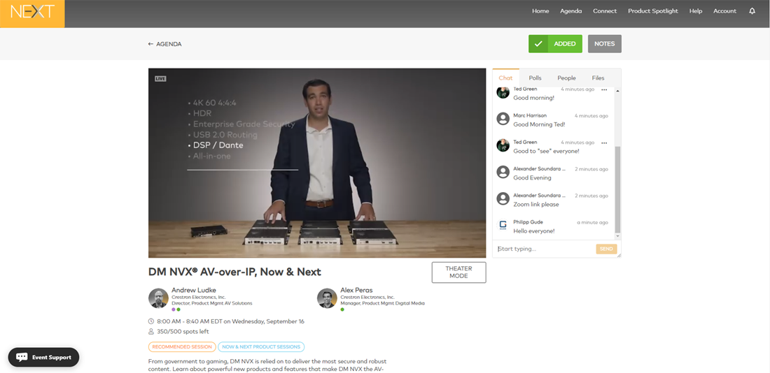This screenshot has width=770, height=373.
Task: Click avatar next to 'Good Evening' message
Action: tap(503, 172)
